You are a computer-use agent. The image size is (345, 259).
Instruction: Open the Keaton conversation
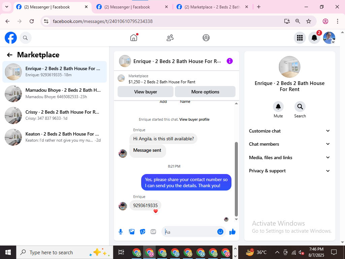(x=55, y=137)
